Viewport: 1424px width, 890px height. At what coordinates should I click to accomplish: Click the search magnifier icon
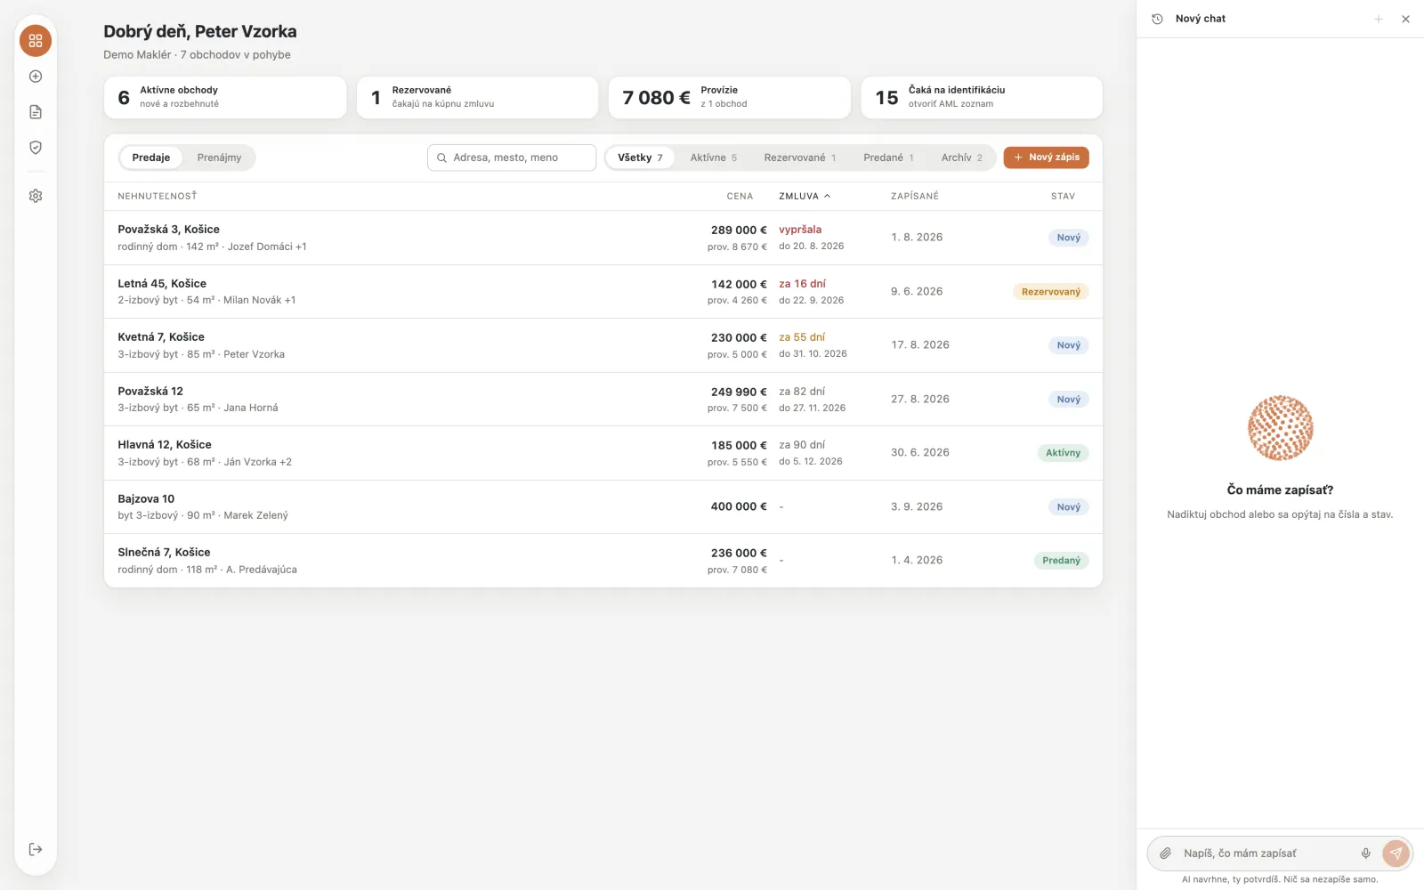(x=441, y=158)
